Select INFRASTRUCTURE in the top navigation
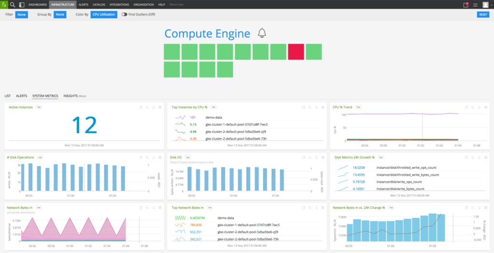This screenshot has width=494, height=253. click(63, 5)
